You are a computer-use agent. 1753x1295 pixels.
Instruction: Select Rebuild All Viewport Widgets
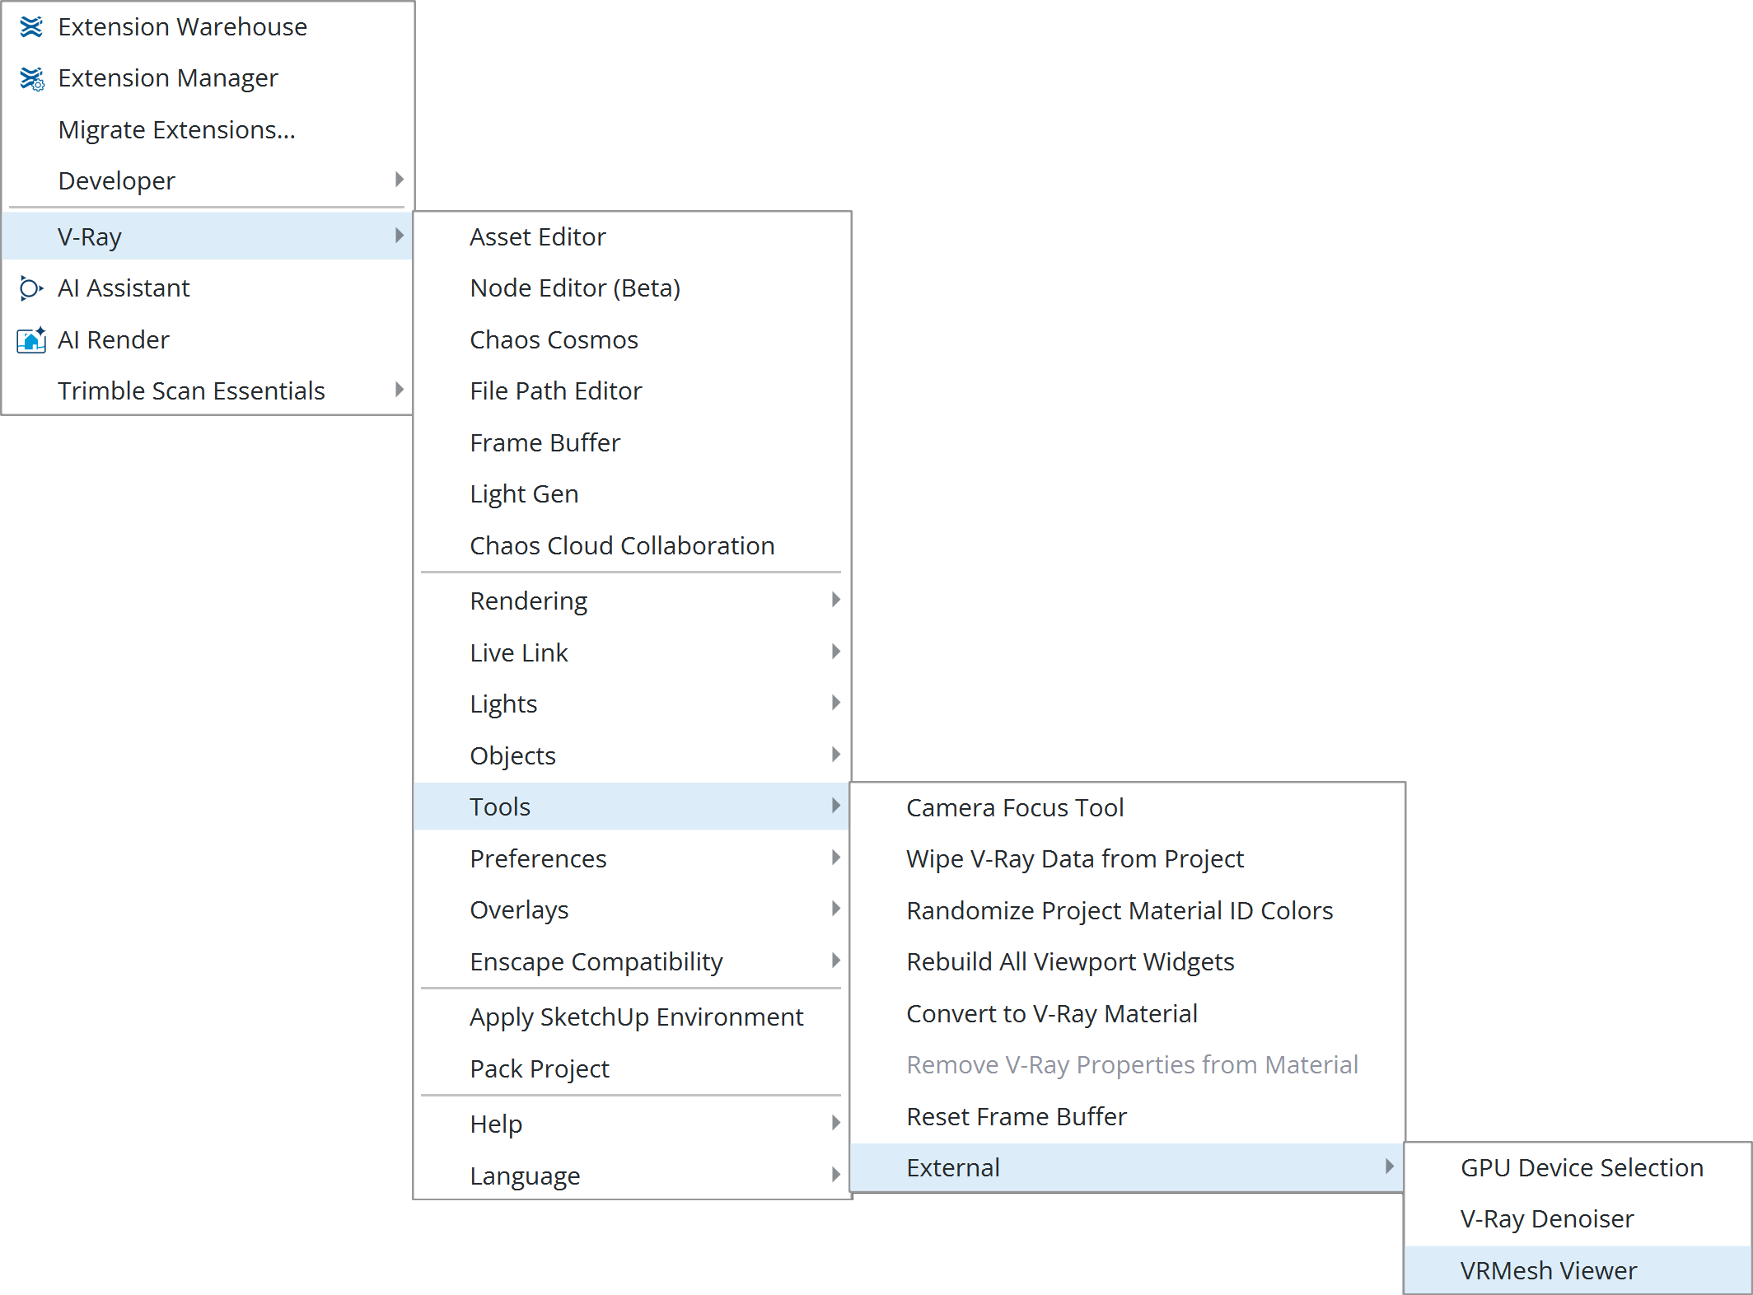[x=1127, y=962]
